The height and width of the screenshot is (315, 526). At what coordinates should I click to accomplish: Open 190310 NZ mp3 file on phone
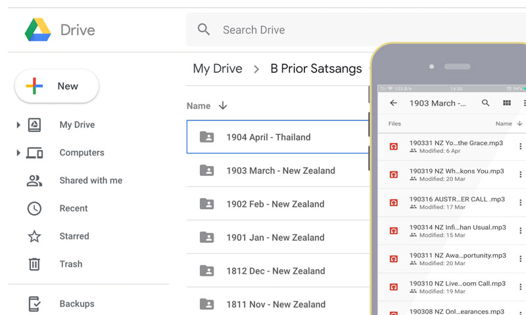point(452,287)
